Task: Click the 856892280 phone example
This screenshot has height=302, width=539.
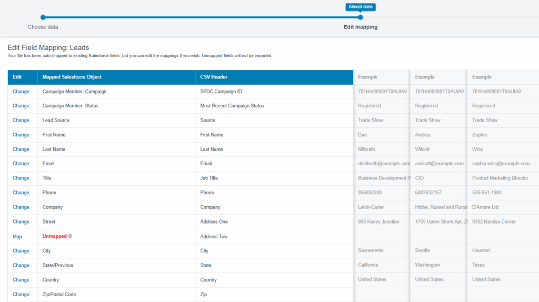Action: (x=370, y=193)
